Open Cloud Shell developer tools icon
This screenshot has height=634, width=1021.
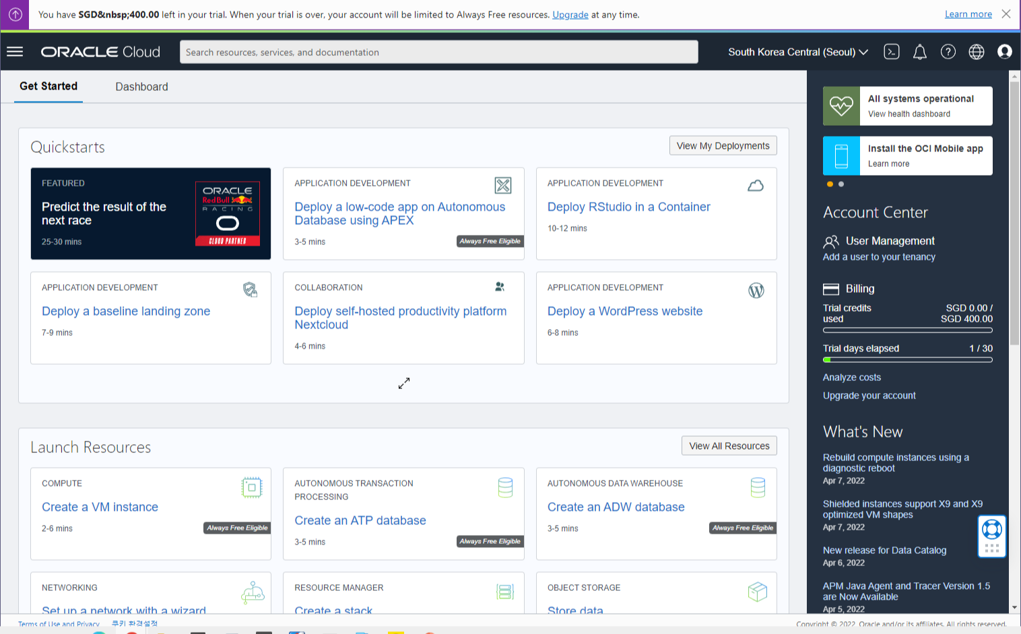(x=892, y=52)
